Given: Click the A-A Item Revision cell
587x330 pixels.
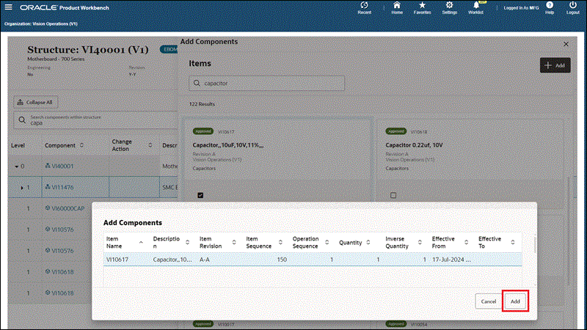Looking at the screenshot, I should point(219,260).
